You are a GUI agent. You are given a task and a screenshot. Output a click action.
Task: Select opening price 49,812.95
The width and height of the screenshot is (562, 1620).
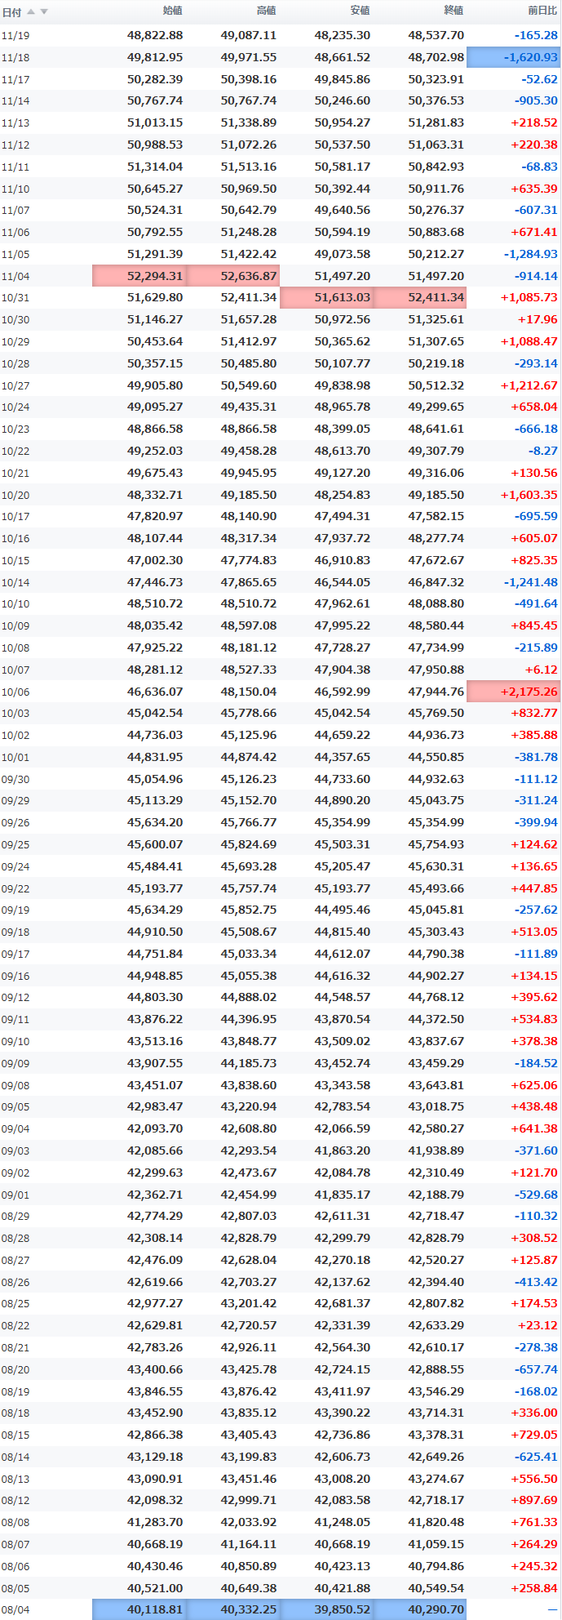(155, 57)
